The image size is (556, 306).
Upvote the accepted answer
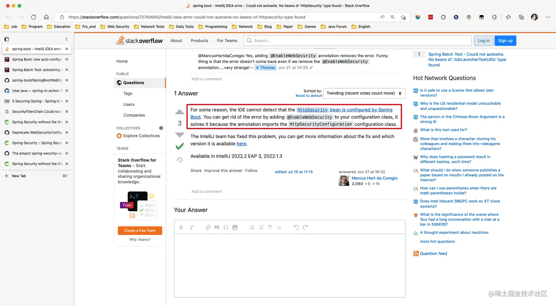point(179,111)
